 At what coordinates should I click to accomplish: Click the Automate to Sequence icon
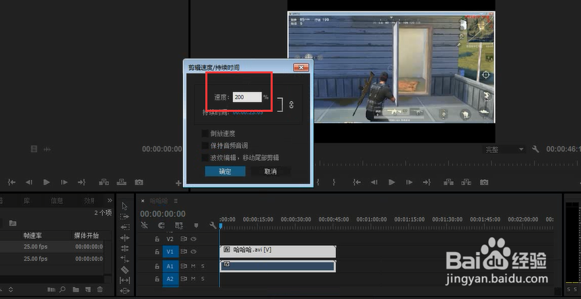click(52, 290)
